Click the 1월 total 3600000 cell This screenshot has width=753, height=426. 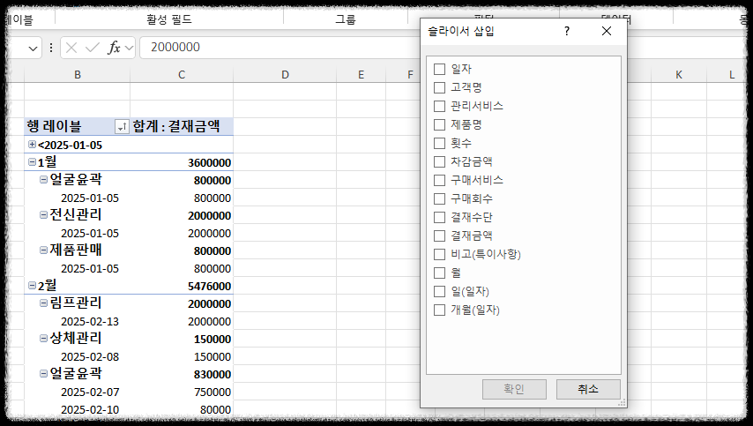pyautogui.click(x=182, y=162)
